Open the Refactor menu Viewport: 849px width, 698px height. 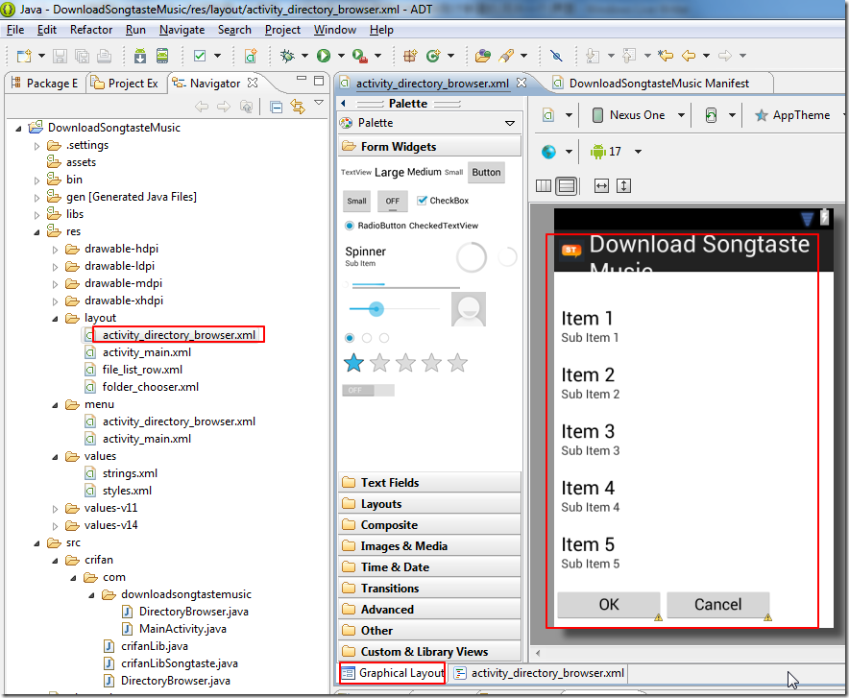[x=91, y=30]
